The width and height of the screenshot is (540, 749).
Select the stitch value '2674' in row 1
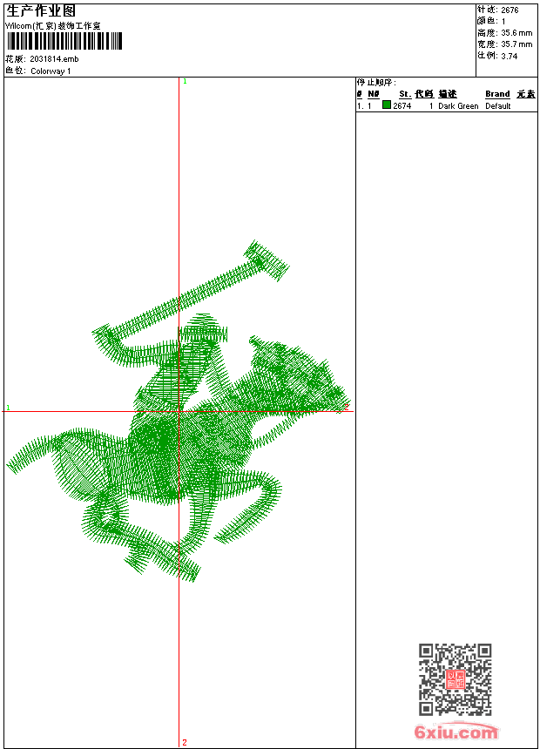click(402, 106)
